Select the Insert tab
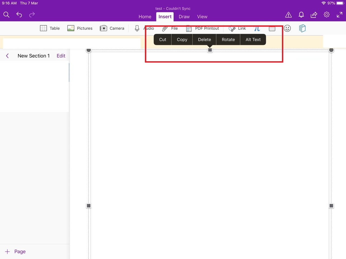 165,17
